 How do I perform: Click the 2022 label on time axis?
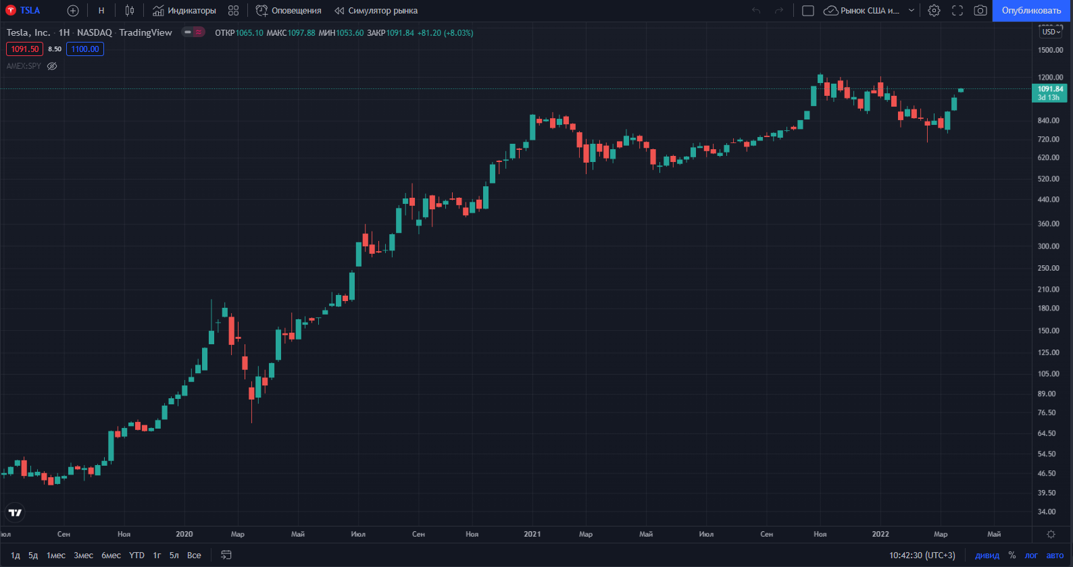pyautogui.click(x=880, y=534)
